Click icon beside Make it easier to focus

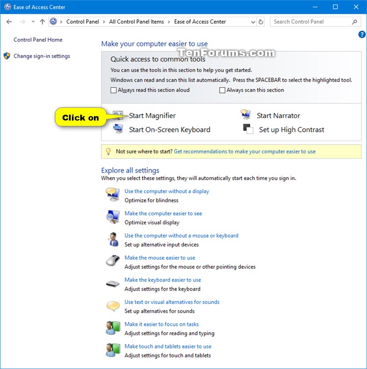coord(113,328)
